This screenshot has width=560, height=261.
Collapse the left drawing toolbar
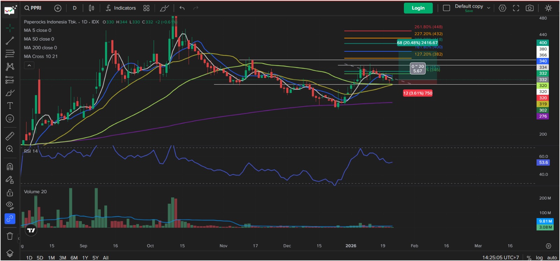(19, 239)
